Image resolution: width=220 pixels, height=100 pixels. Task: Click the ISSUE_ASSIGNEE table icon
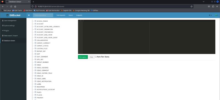pos(35,68)
